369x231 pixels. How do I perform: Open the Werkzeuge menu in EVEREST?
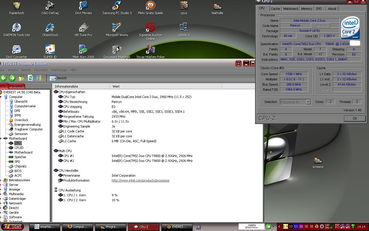click(59, 70)
